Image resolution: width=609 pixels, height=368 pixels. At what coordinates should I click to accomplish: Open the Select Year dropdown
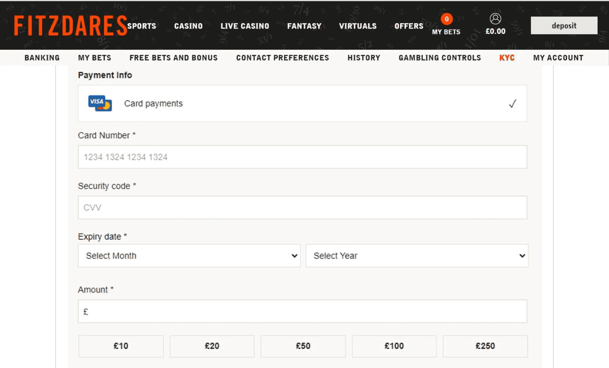417,255
